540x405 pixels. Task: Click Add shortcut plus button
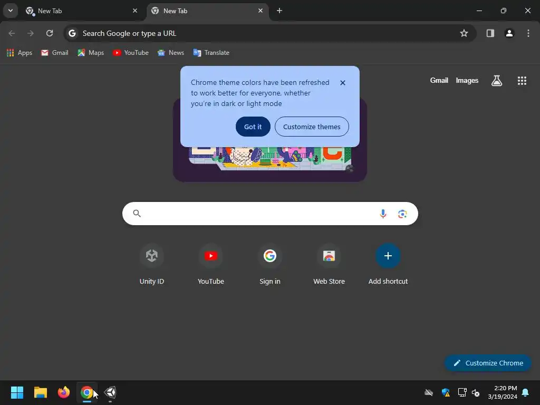[x=388, y=256]
